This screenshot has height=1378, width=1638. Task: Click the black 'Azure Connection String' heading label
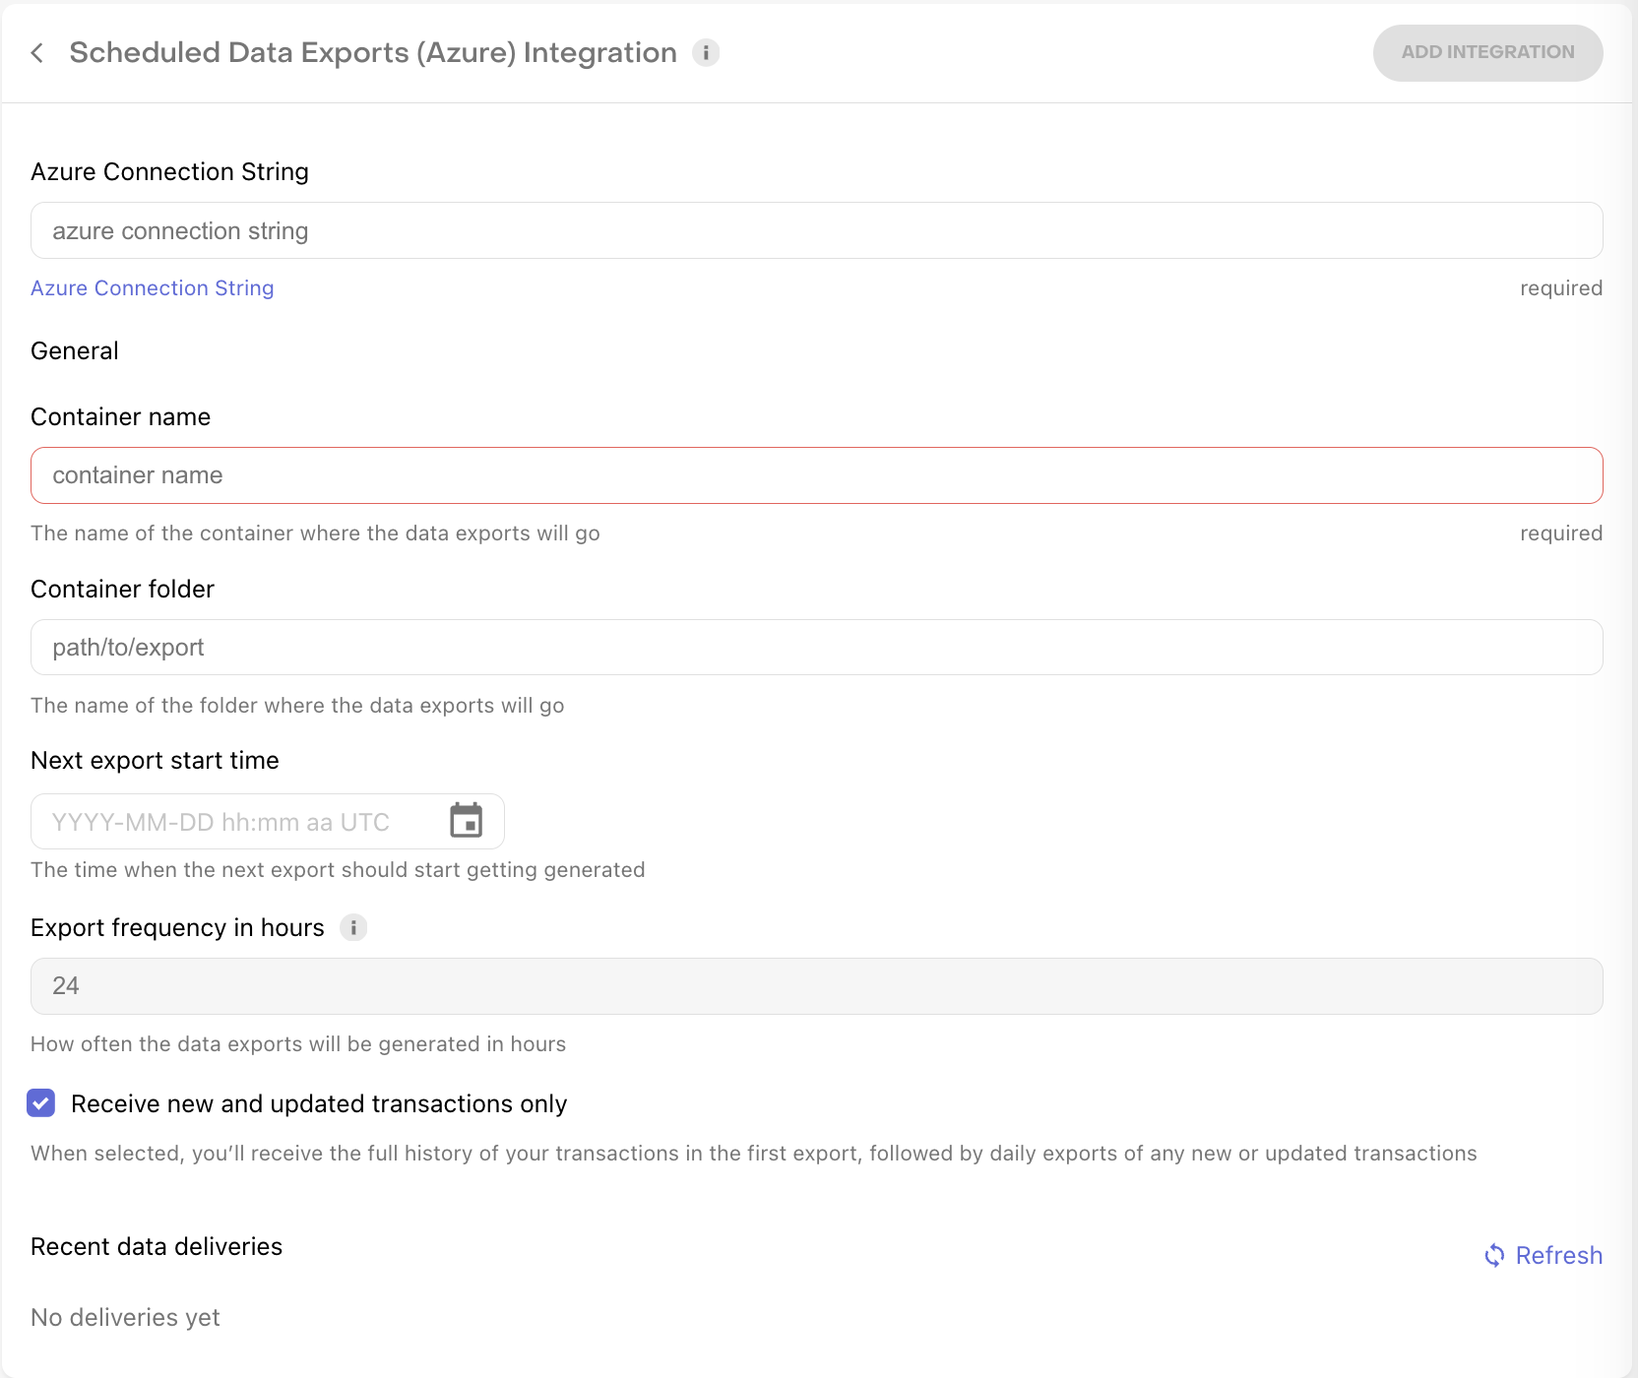point(169,172)
